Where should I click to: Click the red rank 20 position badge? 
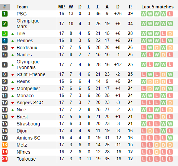coord(5,159)
